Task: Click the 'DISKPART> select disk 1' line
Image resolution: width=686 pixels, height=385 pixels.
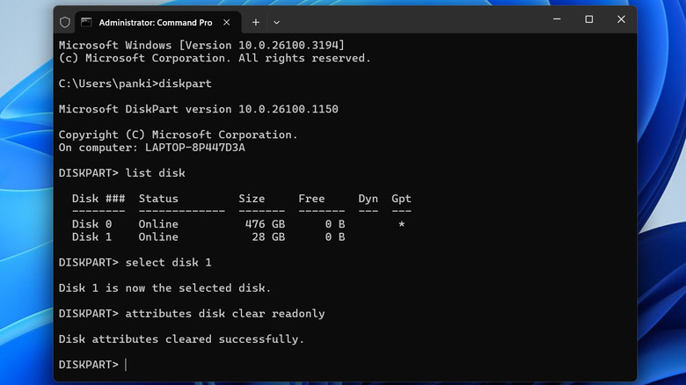Action: coord(135,263)
